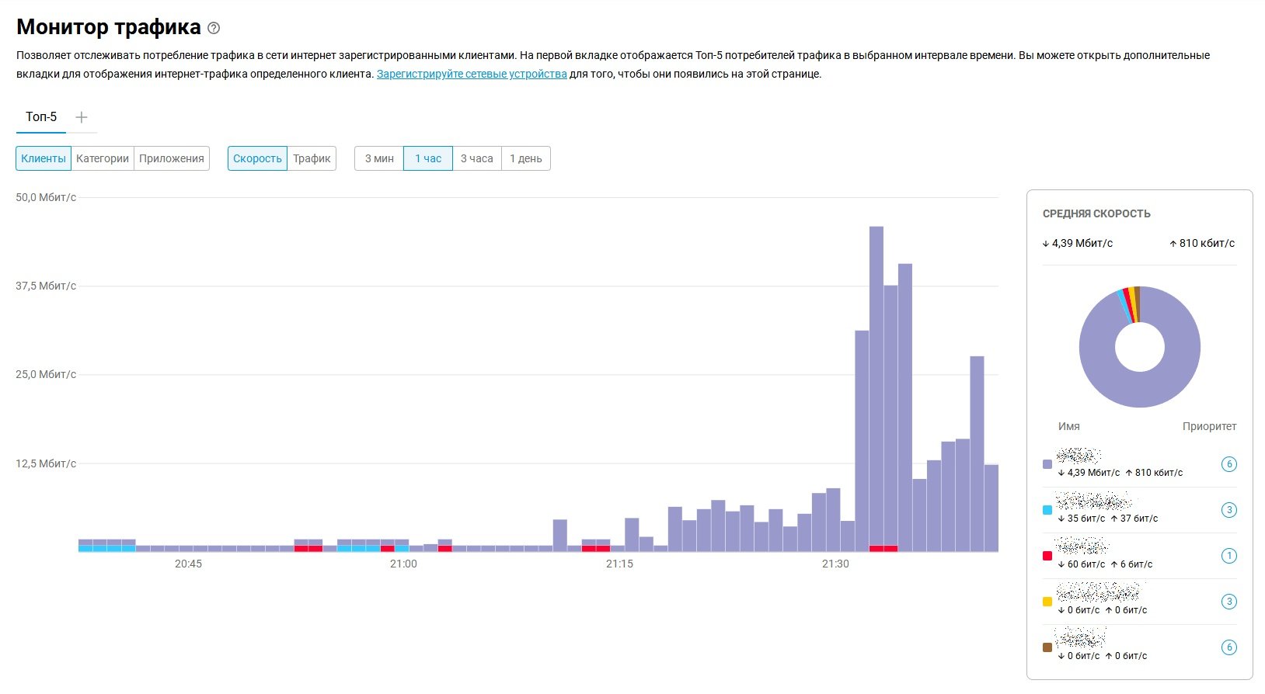This screenshot has height=694, width=1265.
Task: Click priority 3 badge of blue client
Action: click(1228, 510)
